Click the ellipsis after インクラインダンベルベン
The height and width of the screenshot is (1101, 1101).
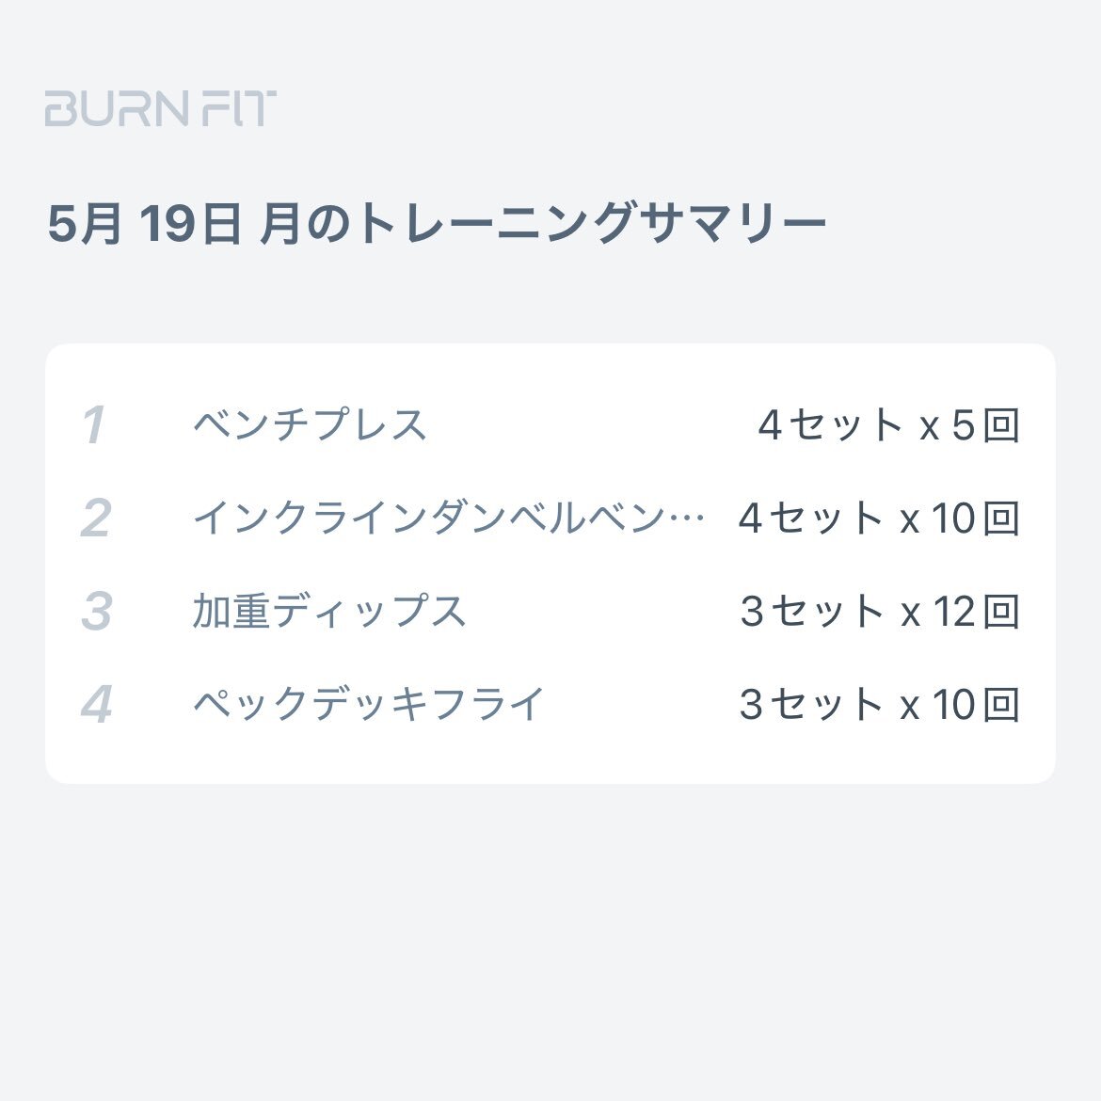click(x=688, y=519)
